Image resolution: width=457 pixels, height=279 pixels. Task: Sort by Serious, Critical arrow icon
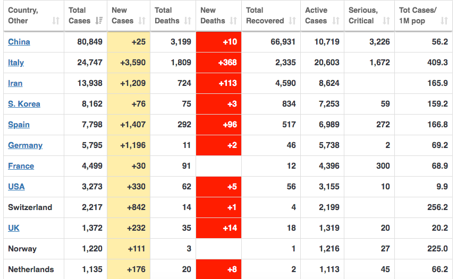tap(386, 21)
